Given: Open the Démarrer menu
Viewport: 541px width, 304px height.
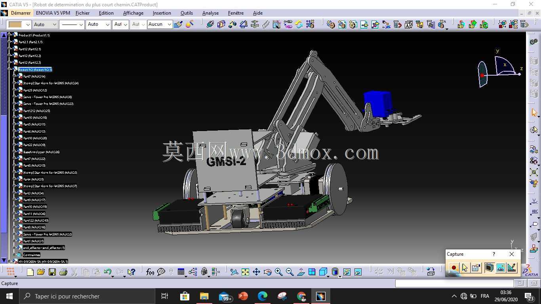Looking at the screenshot, I should click(x=21, y=13).
